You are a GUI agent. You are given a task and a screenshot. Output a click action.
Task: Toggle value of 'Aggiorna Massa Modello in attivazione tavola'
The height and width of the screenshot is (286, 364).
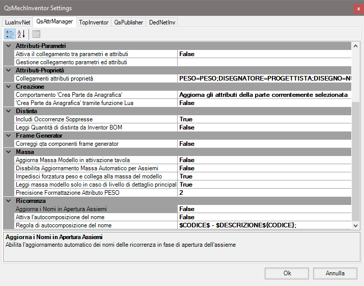pyautogui.click(x=264, y=160)
